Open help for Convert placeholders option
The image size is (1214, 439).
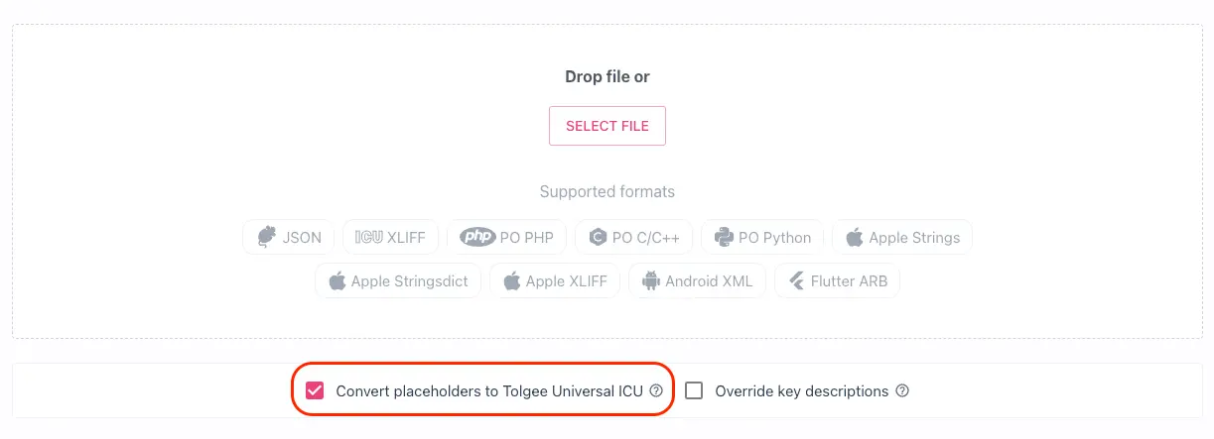(656, 390)
